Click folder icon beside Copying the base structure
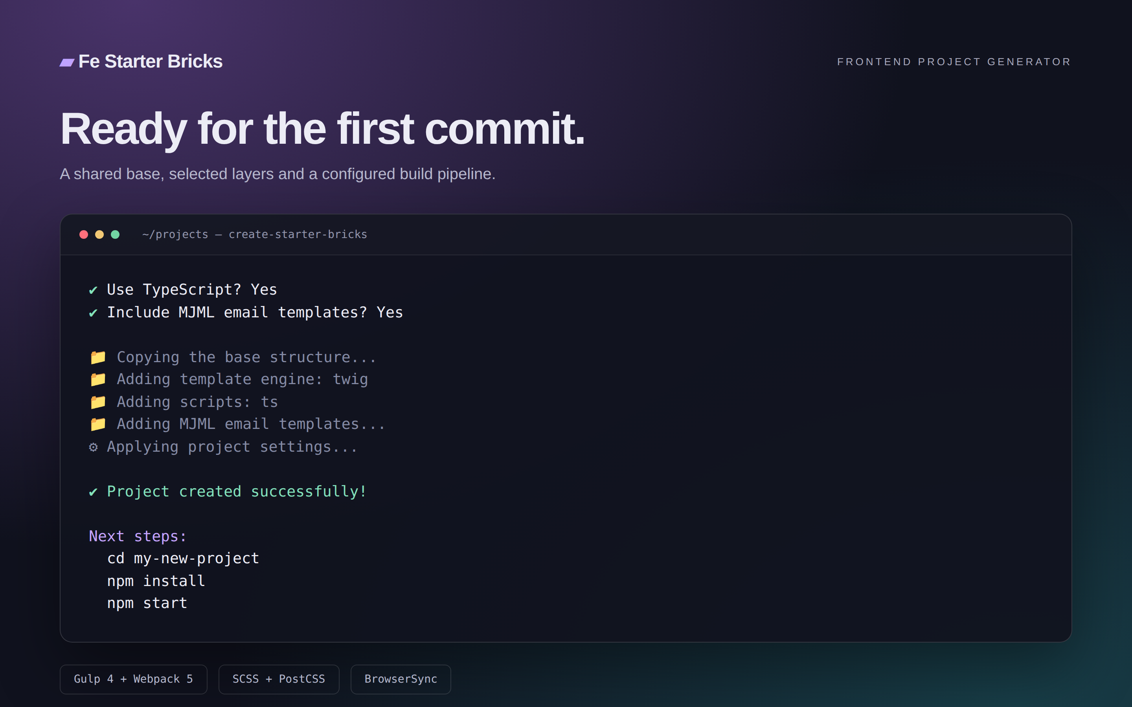 98,357
